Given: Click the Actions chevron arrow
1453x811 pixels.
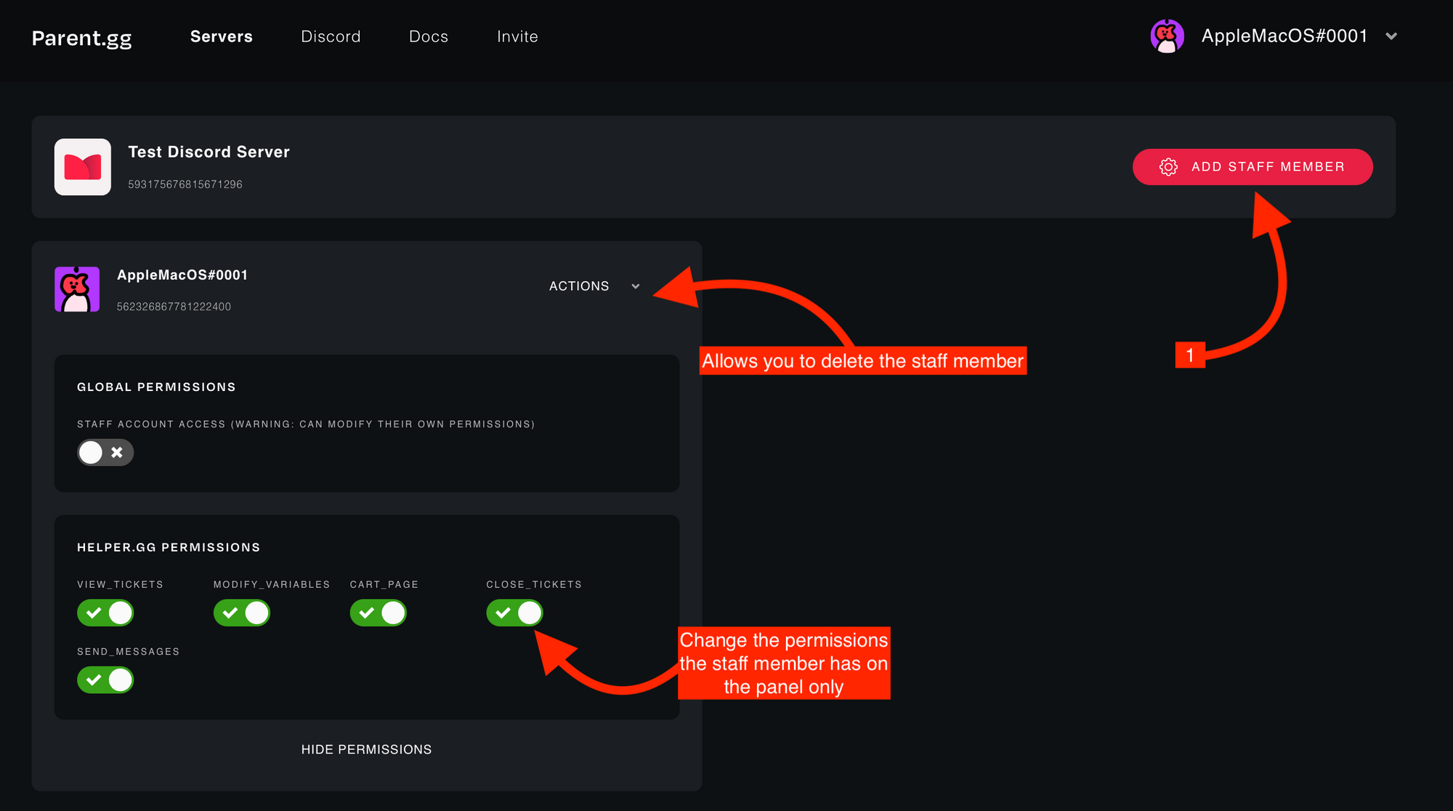Looking at the screenshot, I should tap(636, 286).
